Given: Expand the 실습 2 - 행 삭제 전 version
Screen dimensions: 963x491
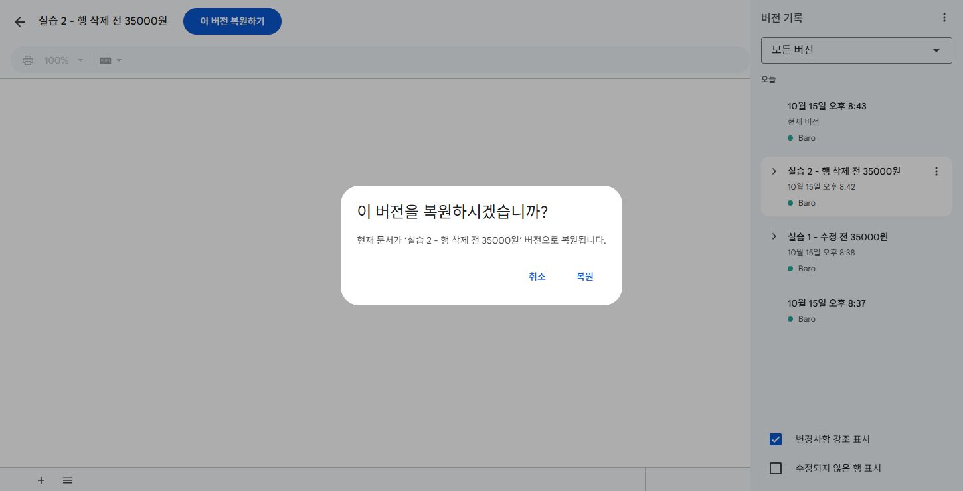Looking at the screenshot, I should pyautogui.click(x=774, y=171).
